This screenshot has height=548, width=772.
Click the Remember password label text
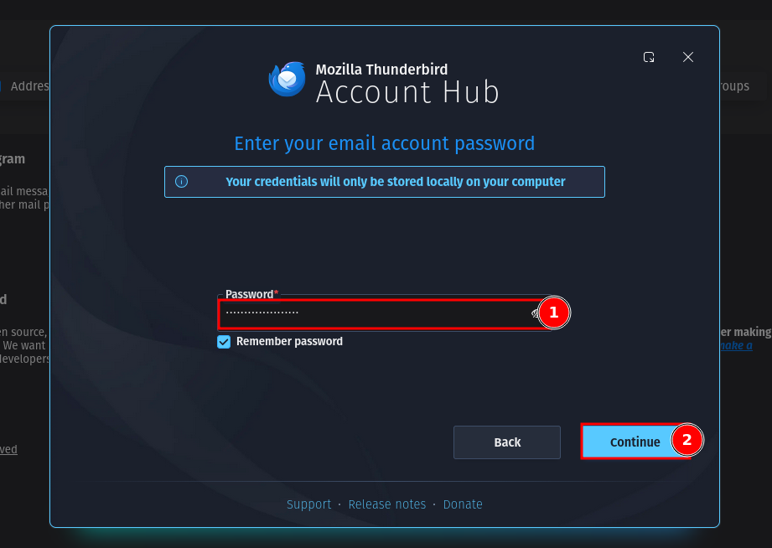point(289,341)
